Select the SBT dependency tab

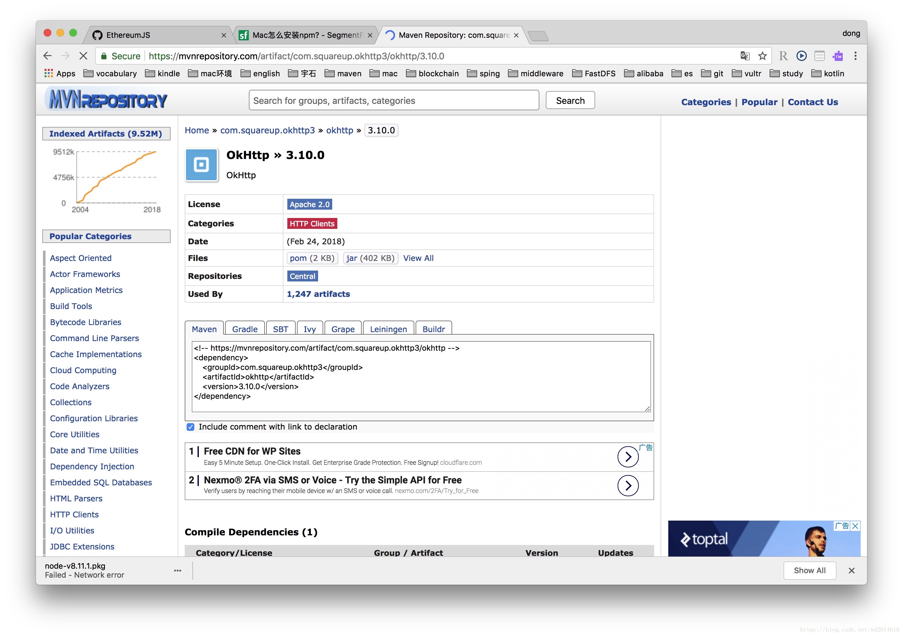click(280, 329)
